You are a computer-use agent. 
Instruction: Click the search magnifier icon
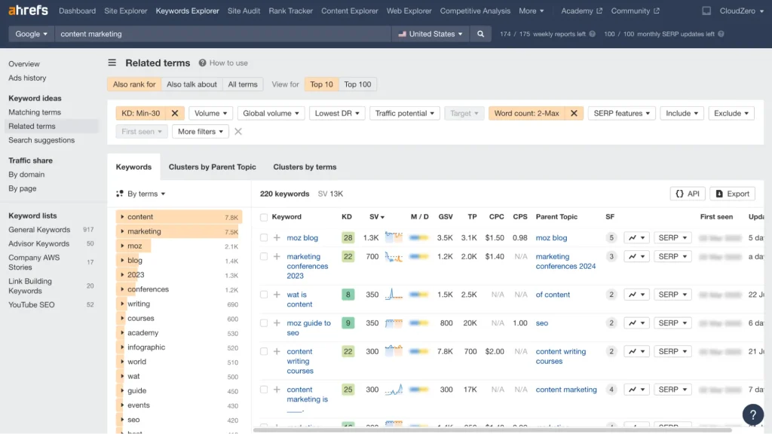click(479, 34)
